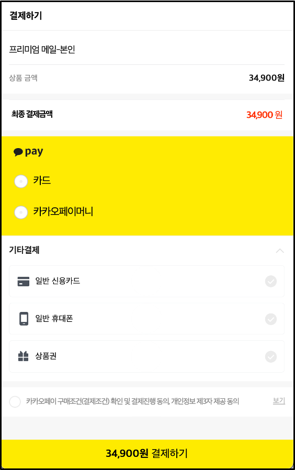Click the 프리미엄 메일-본인 product name

click(x=42, y=49)
